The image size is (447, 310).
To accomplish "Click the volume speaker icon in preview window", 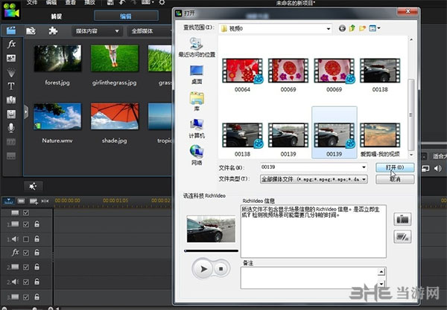I will pyautogui.click(x=437, y=168).
